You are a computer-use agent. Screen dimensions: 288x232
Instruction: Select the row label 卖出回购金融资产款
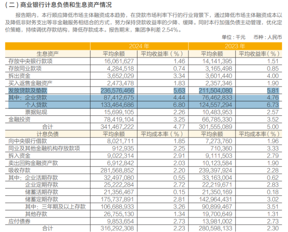(33, 163)
